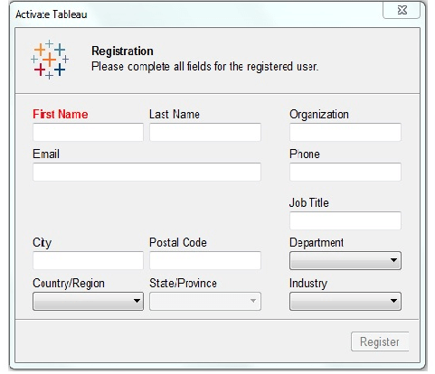Activate the Phone input field
Image resolution: width=435 pixels, height=374 pixels.
(345, 172)
